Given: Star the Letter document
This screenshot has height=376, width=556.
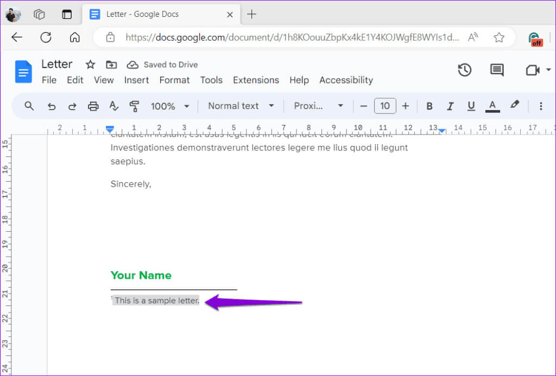Looking at the screenshot, I should coord(91,65).
